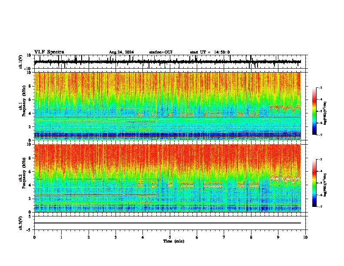Click the time axis tick label "10"
344x266 pixels.
305,237
